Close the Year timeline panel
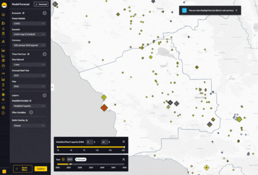 [124, 159]
